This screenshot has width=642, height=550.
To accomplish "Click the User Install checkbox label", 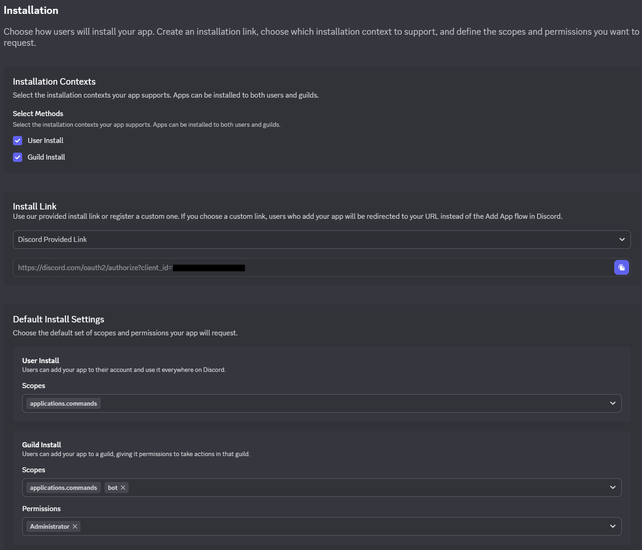I will pyautogui.click(x=45, y=141).
